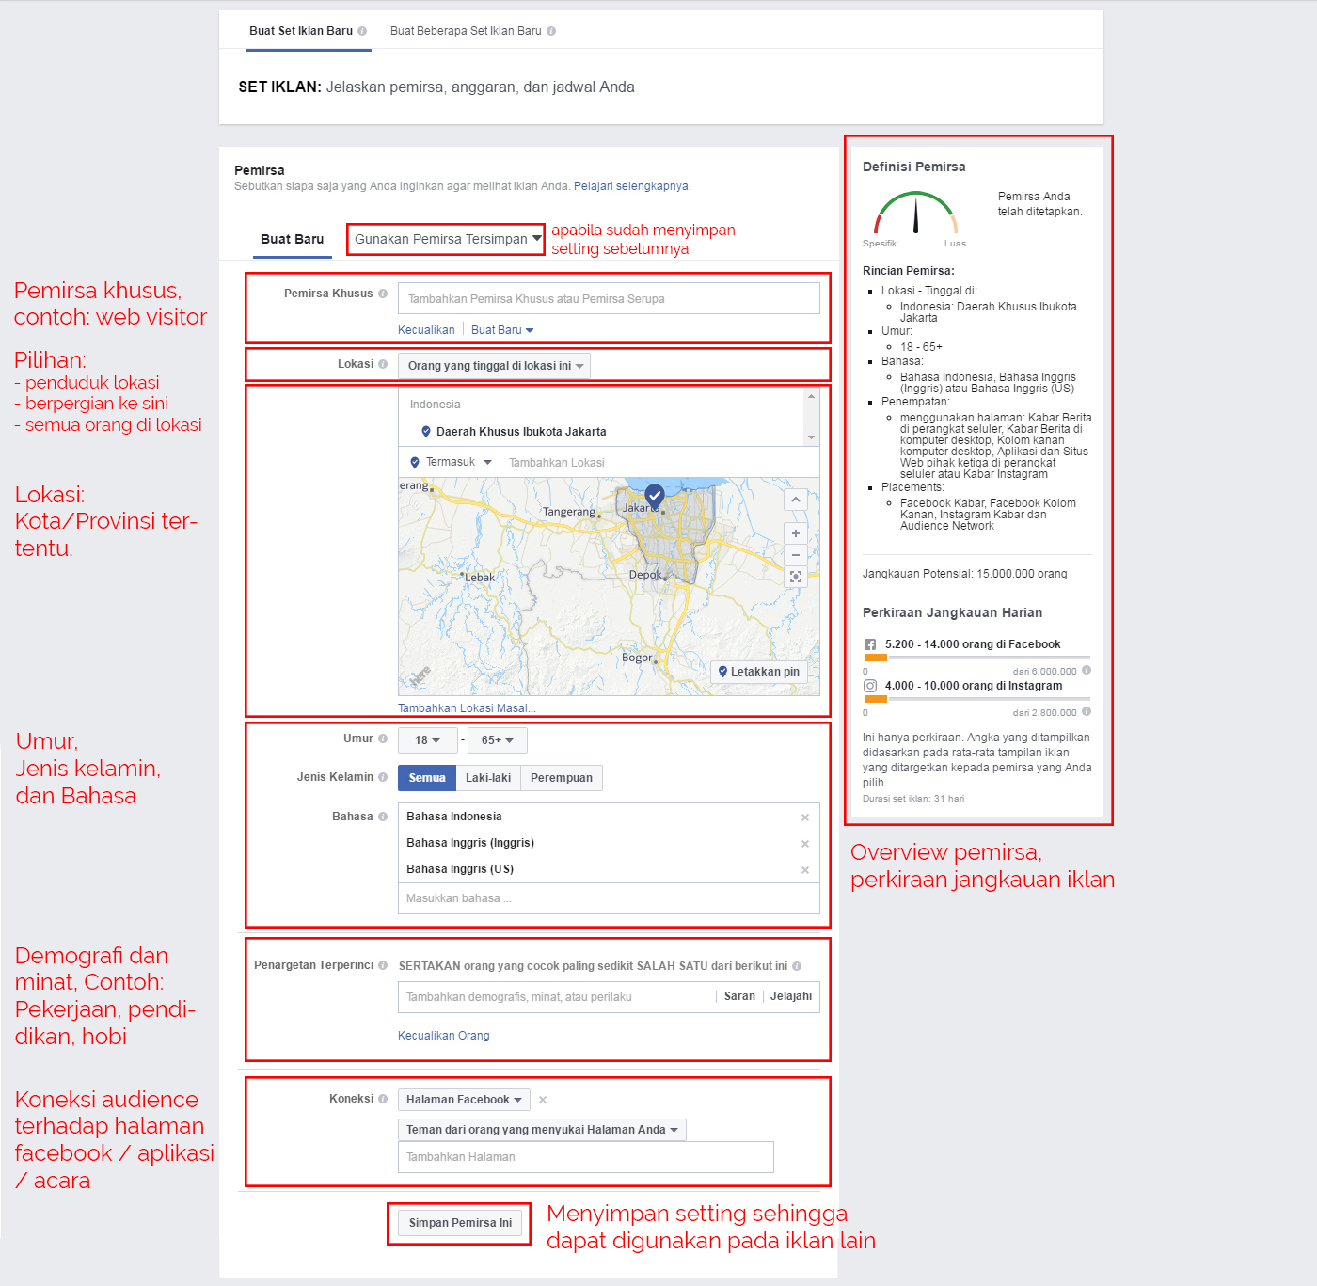
Task: Click Kecualikan link under Pemirsa Khusus
Action: 426,330
